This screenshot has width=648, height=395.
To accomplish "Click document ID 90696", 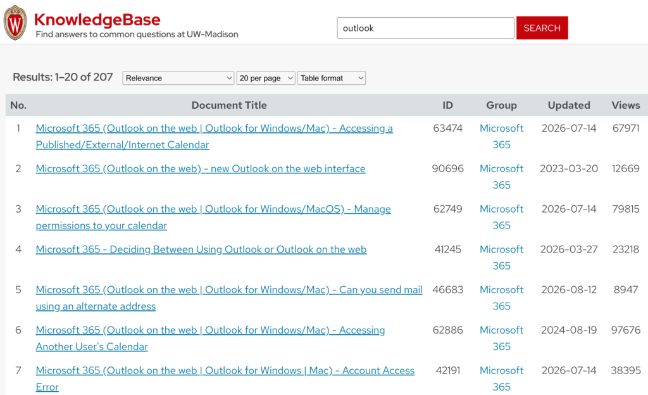I will point(447,168).
